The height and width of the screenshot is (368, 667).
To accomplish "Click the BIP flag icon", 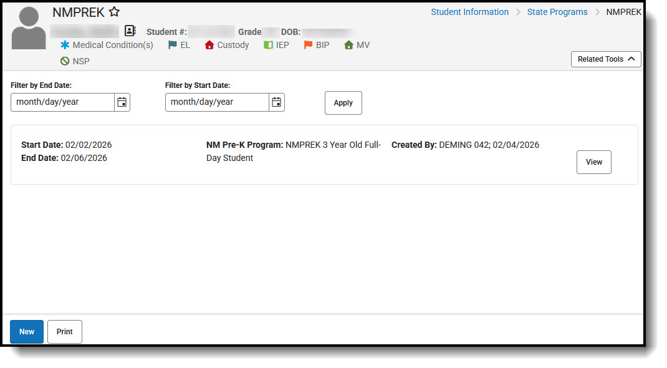I will pos(307,45).
